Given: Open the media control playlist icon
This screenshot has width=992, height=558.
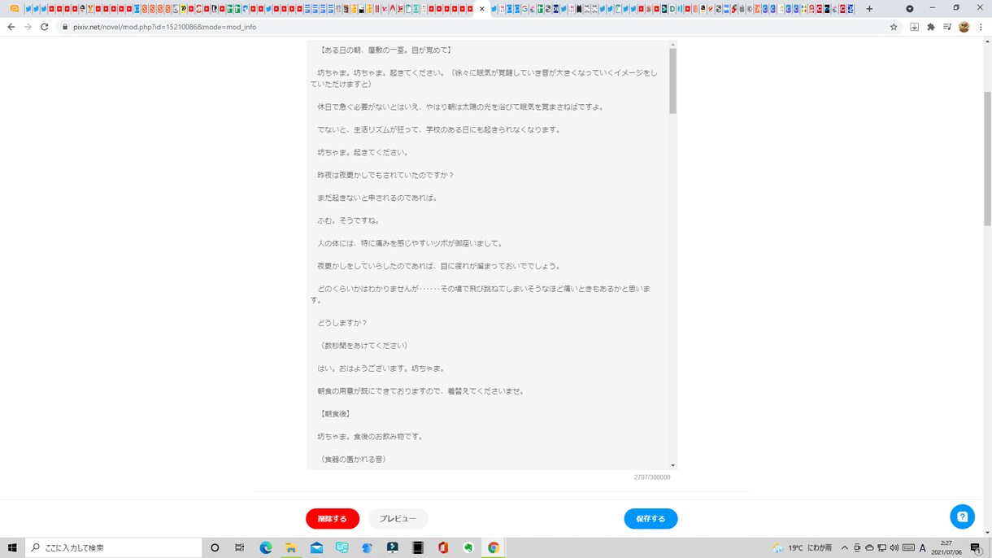Looking at the screenshot, I should point(947,27).
